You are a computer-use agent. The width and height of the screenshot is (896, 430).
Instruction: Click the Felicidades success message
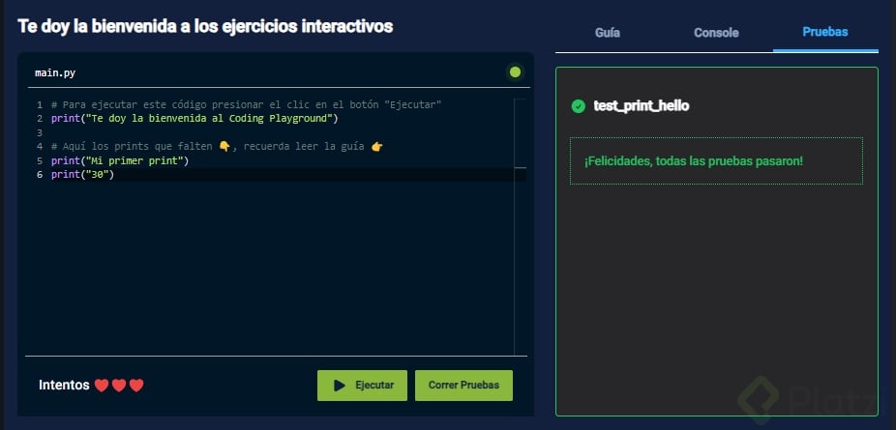coord(694,160)
